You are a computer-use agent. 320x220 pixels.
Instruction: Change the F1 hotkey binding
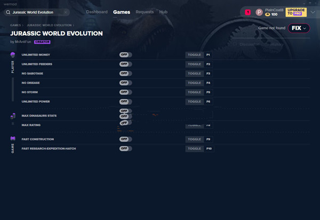coord(208,55)
